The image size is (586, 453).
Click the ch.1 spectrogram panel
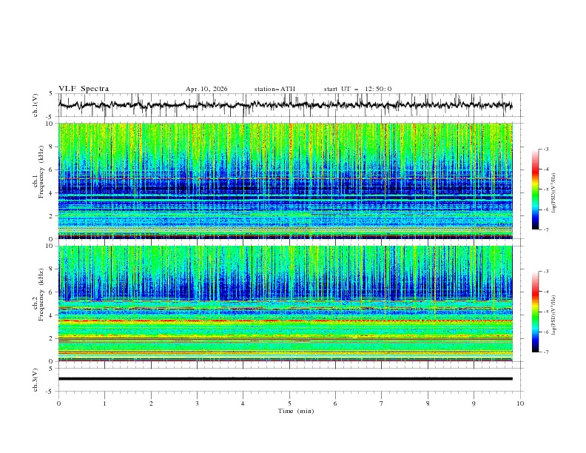[286, 181]
